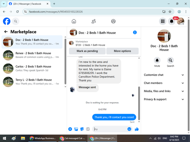This screenshot has width=190, height=142.
Task: Attach a photo using the image icon
Action: click(x=76, y=129)
